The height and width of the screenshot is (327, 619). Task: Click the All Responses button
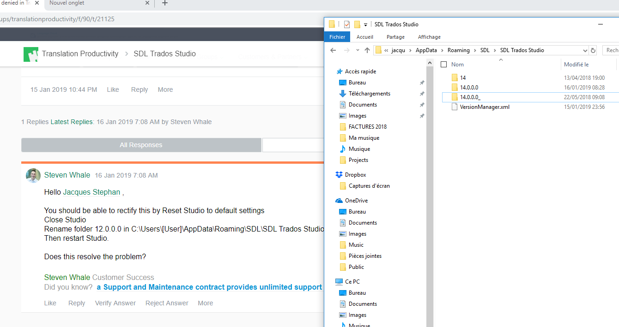[141, 145]
